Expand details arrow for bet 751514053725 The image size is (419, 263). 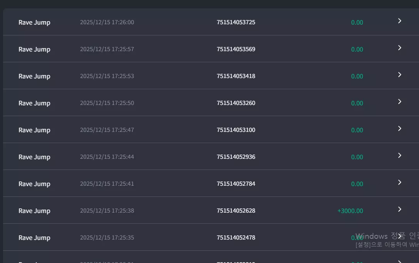[399, 21]
